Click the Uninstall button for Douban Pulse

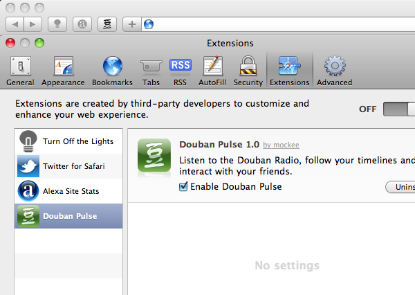tap(400, 187)
